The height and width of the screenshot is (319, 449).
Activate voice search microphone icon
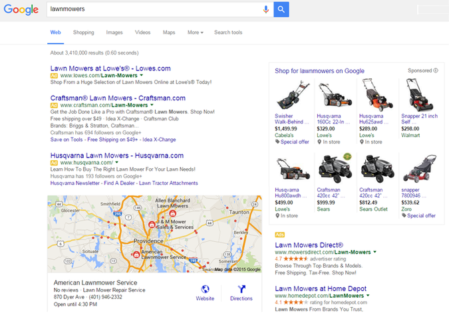click(x=265, y=9)
